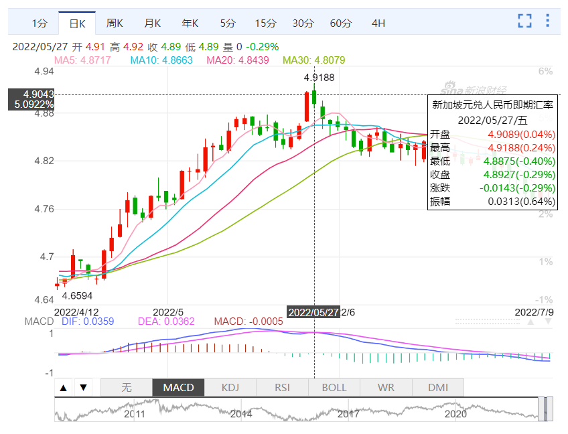The height and width of the screenshot is (434, 568).
Task: Click the 收盘 4.8927 tooltip row
Action: coord(493,175)
